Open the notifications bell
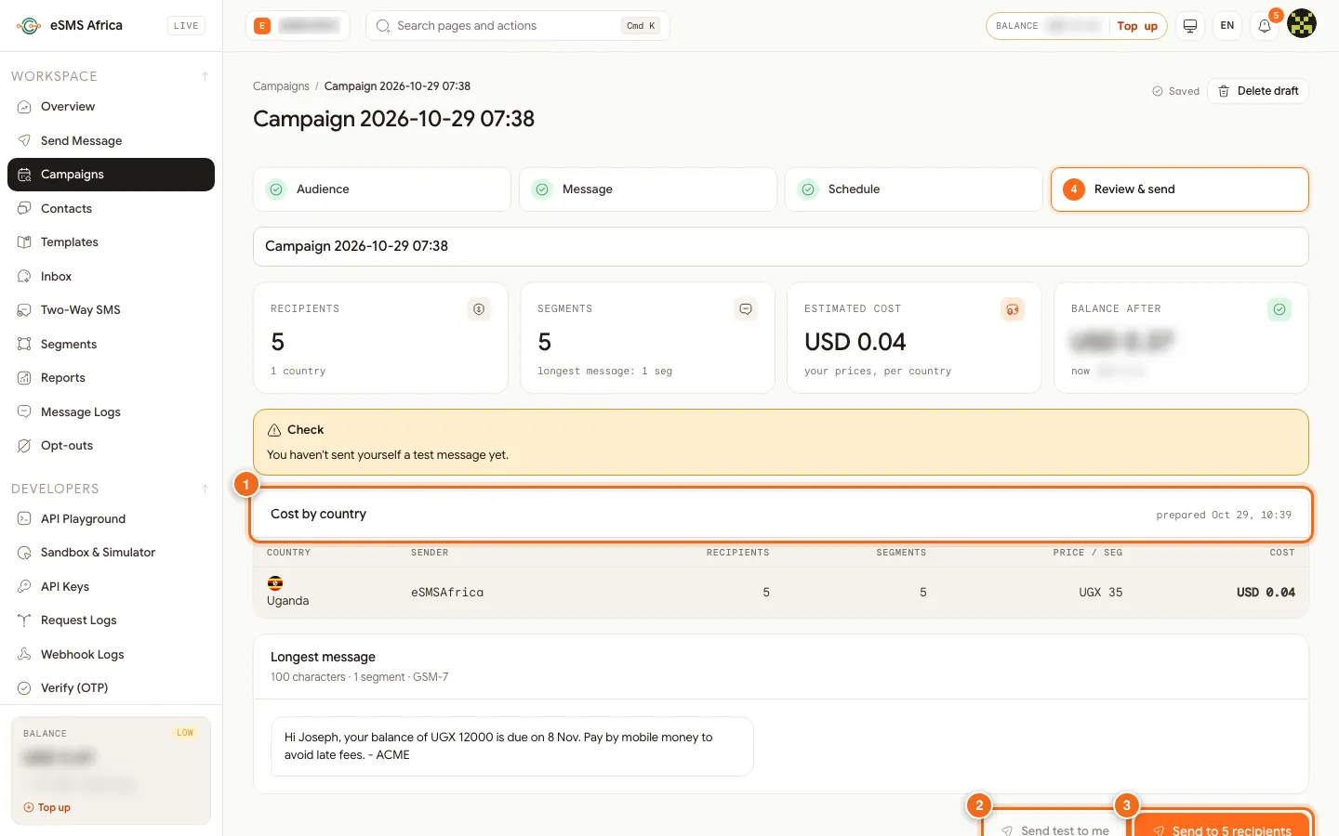This screenshot has width=1339, height=836. pos(1265,26)
